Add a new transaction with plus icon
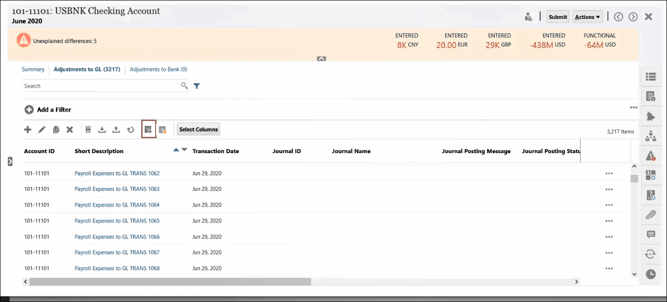Viewport: 667px width, 302px height. click(28, 130)
